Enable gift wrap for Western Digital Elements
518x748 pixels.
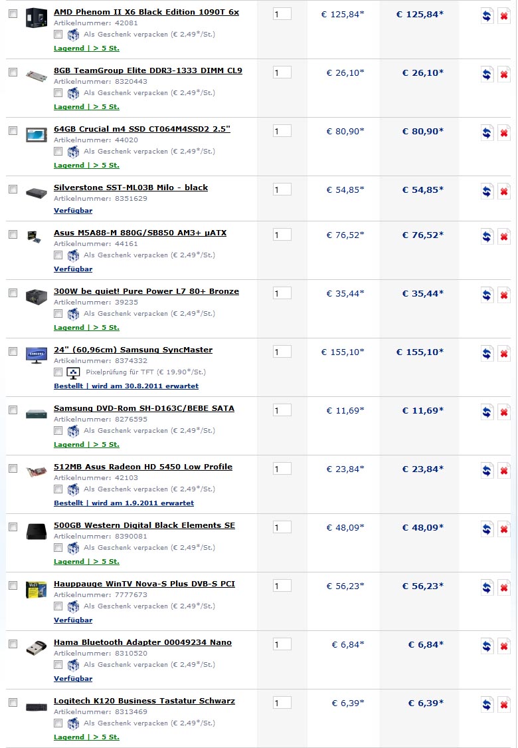[58, 547]
